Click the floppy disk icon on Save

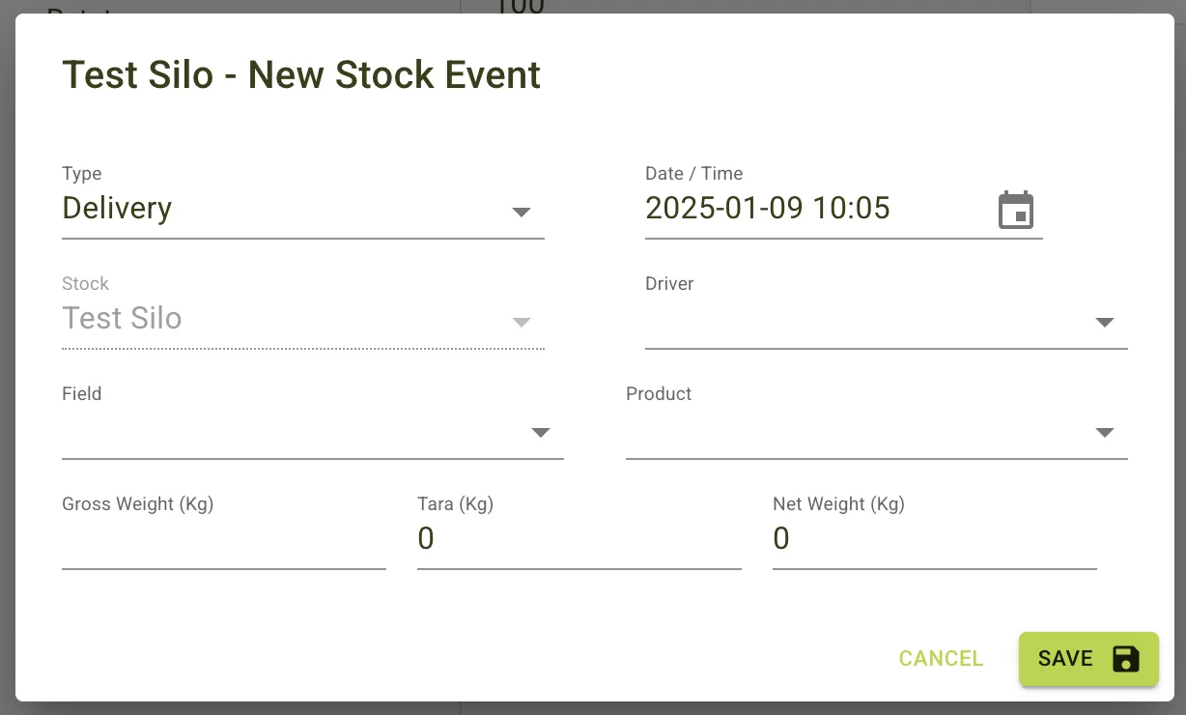pos(1124,658)
